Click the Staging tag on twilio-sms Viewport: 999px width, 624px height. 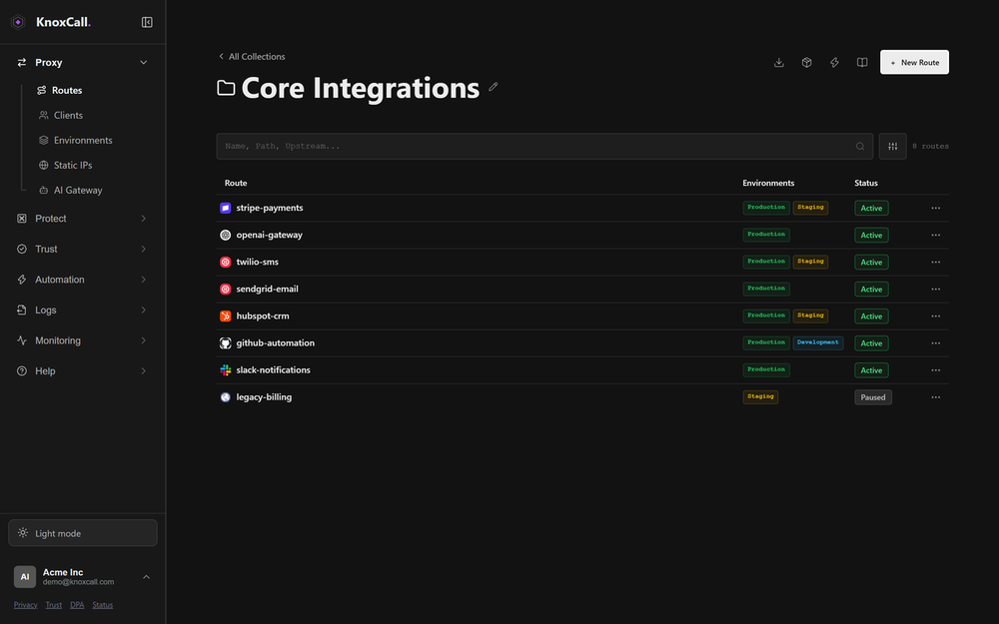810,262
